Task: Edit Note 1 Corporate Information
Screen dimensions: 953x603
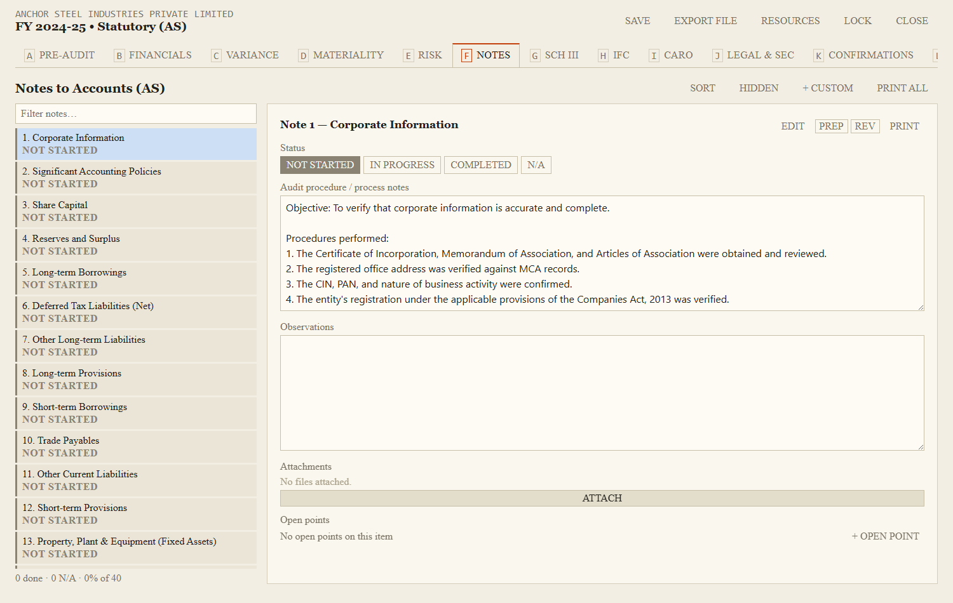Action: point(793,126)
